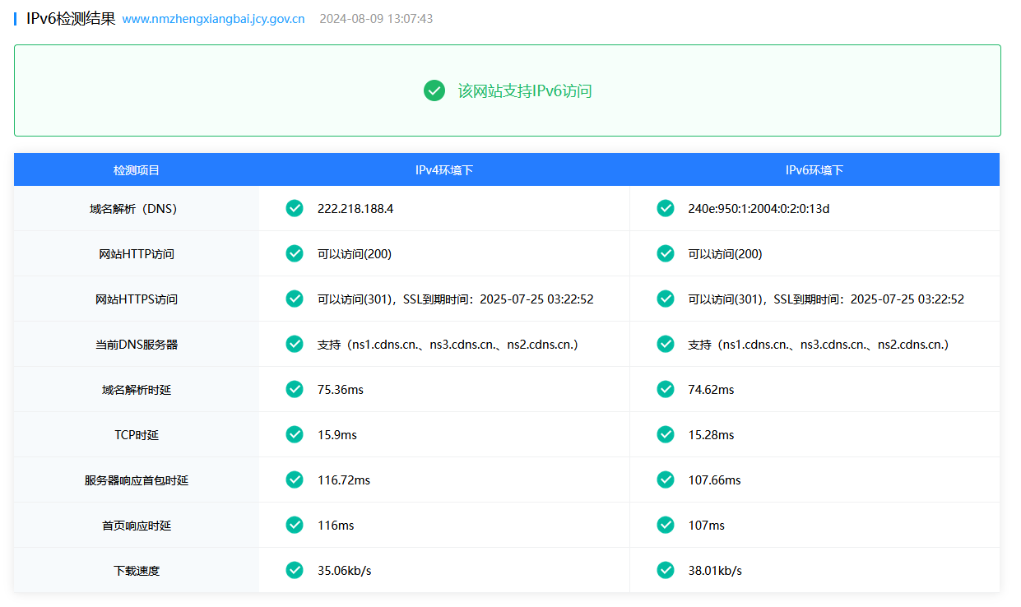1021x607 pixels.
Task: Click the green check icon in the IPv6 support banner
Action: [434, 90]
